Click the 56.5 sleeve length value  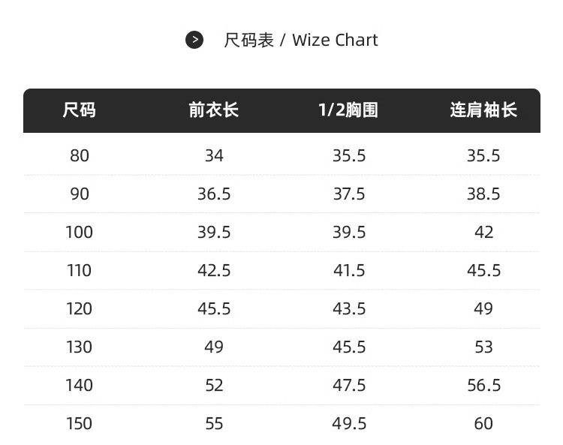coord(483,386)
